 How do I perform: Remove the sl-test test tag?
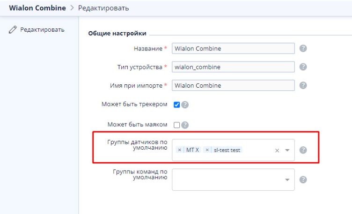[x=207, y=150]
